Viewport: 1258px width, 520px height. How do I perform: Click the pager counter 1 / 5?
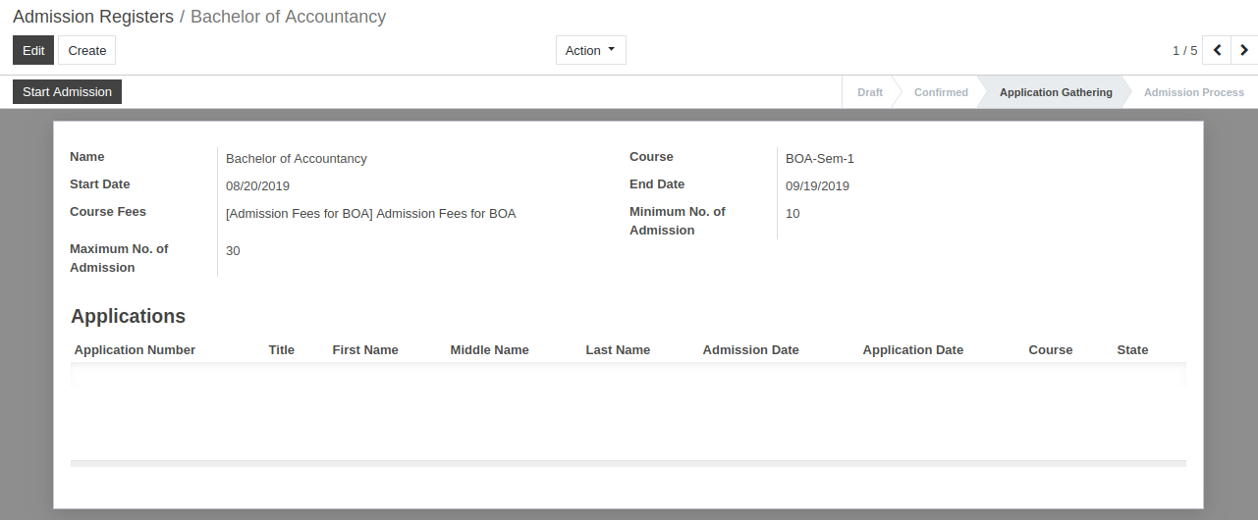coord(1184,50)
